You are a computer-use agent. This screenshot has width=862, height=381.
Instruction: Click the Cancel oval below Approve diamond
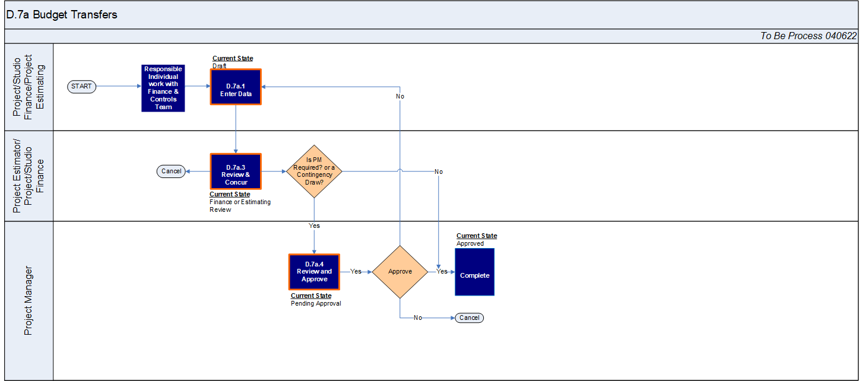(x=469, y=318)
